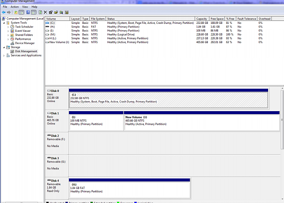Click Services and Applications tree label
Viewport: 284px width, 203px height.
tap(26, 55)
